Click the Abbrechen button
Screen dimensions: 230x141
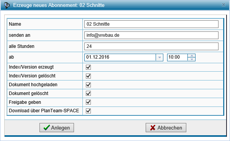click(166, 128)
